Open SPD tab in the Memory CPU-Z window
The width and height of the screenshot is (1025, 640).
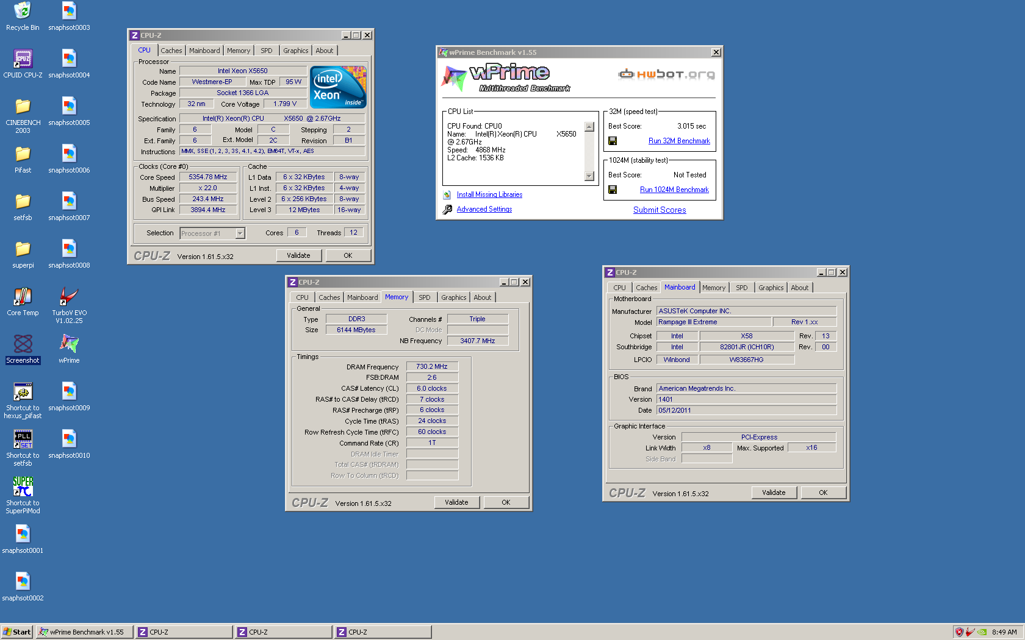click(x=424, y=297)
